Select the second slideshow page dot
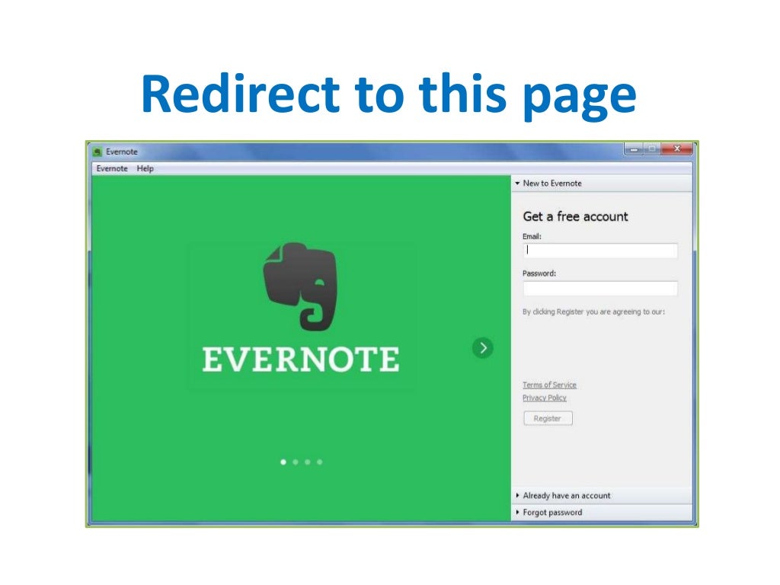Image resolution: width=780 pixels, height=585 pixels. pyautogui.click(x=296, y=462)
